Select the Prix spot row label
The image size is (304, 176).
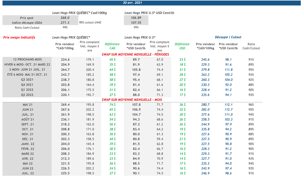point(27,18)
